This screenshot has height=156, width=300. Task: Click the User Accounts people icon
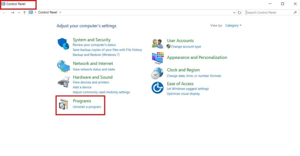pyautogui.click(x=157, y=44)
